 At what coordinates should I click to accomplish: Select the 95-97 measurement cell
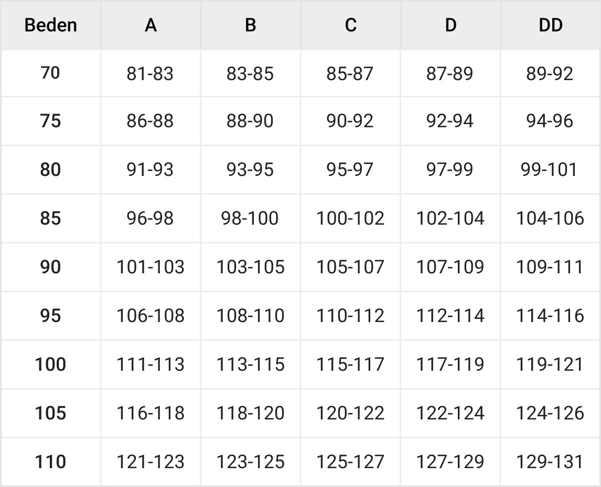coord(350,170)
